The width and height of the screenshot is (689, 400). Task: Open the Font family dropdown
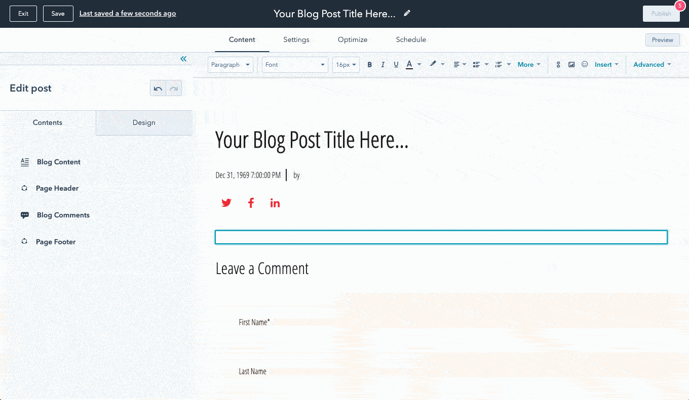click(x=295, y=65)
